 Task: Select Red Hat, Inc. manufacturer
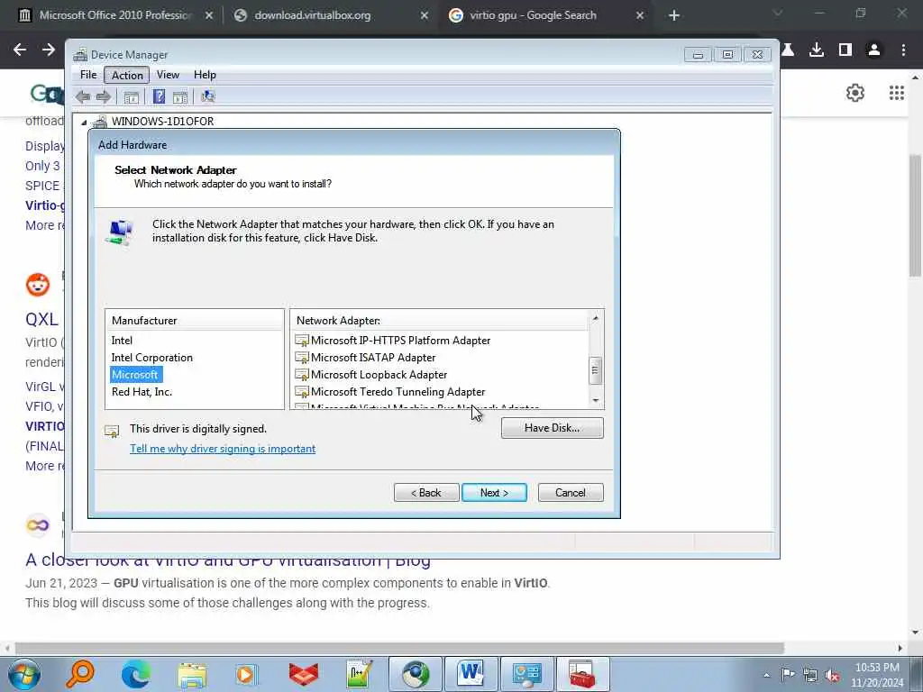pos(142,391)
